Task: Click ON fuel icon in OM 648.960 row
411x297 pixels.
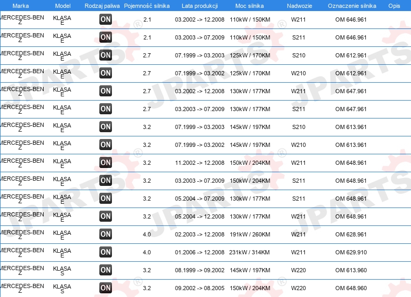Action: (106, 288)
